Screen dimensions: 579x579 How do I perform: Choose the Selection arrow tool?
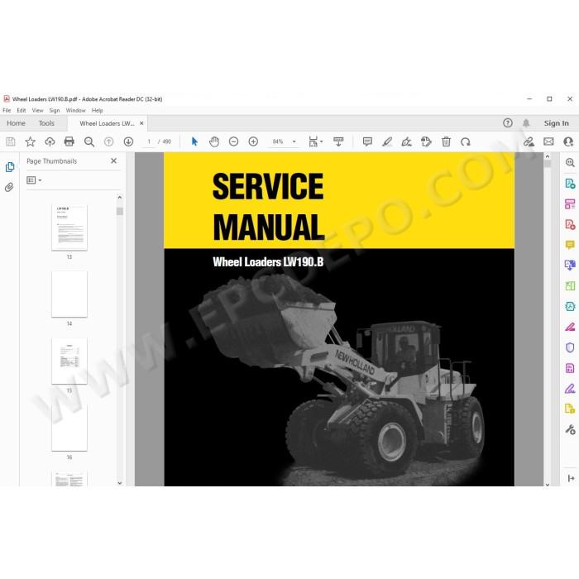(x=194, y=141)
